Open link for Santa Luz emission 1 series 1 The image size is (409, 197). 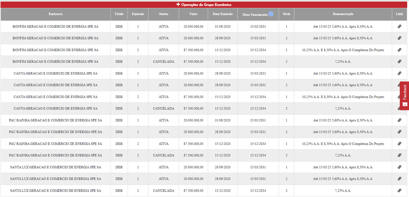[x=399, y=167]
